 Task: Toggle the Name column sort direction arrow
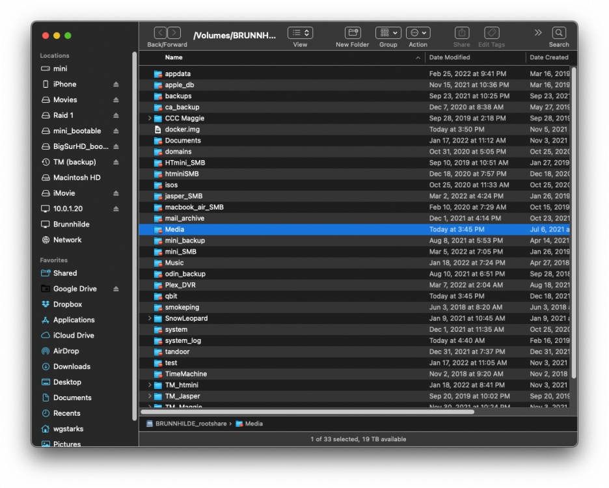[418, 58]
